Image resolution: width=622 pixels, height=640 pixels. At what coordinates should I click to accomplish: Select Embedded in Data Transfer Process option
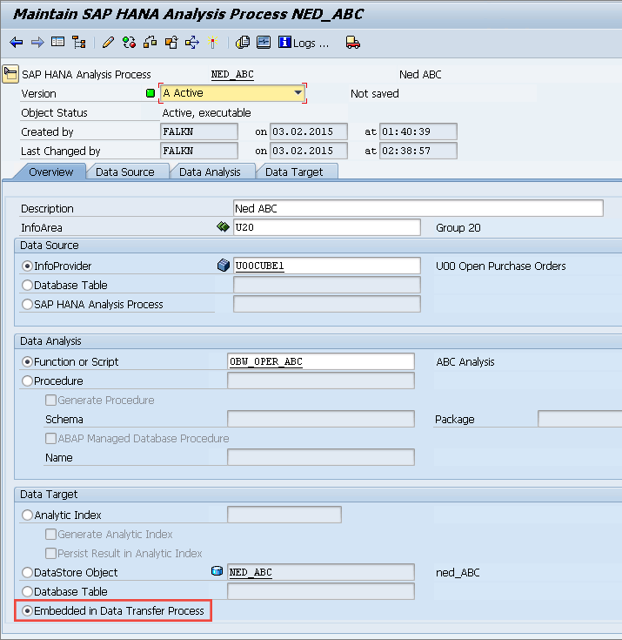tap(27, 611)
